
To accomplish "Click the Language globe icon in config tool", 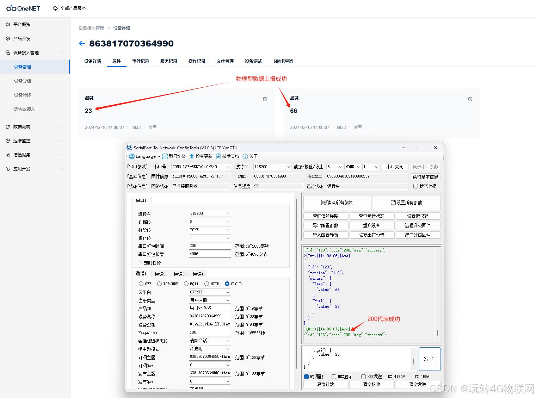I will (x=132, y=156).
